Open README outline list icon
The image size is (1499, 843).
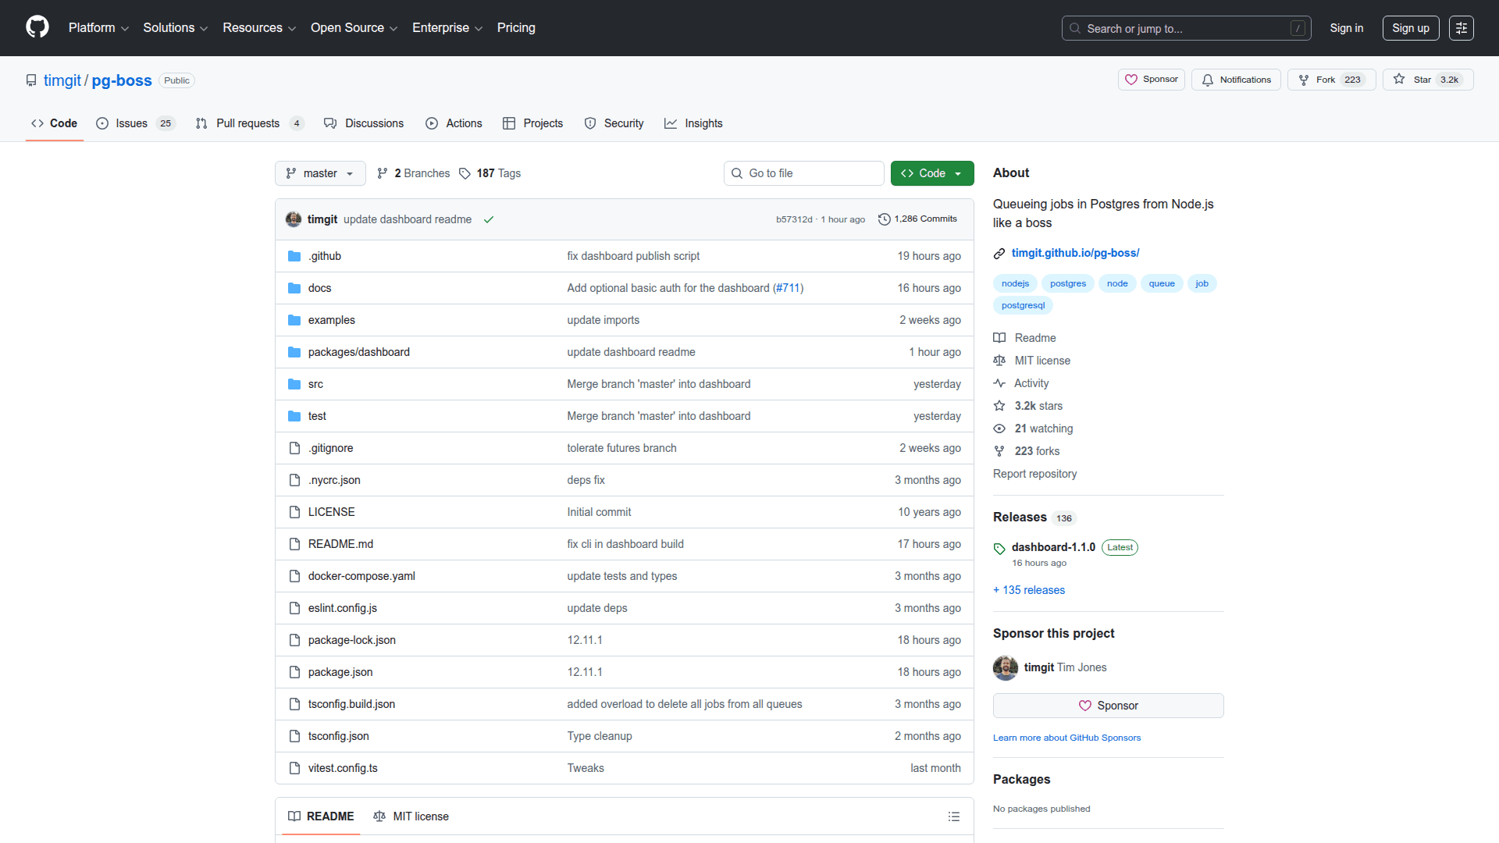tap(953, 816)
